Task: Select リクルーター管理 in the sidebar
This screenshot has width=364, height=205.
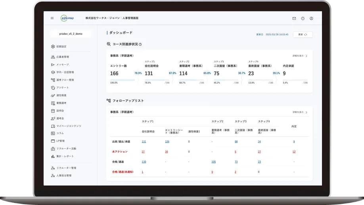Action: click(66, 168)
